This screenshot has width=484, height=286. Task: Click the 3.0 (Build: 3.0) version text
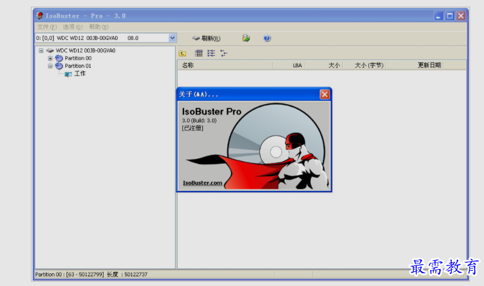pyautogui.click(x=199, y=121)
